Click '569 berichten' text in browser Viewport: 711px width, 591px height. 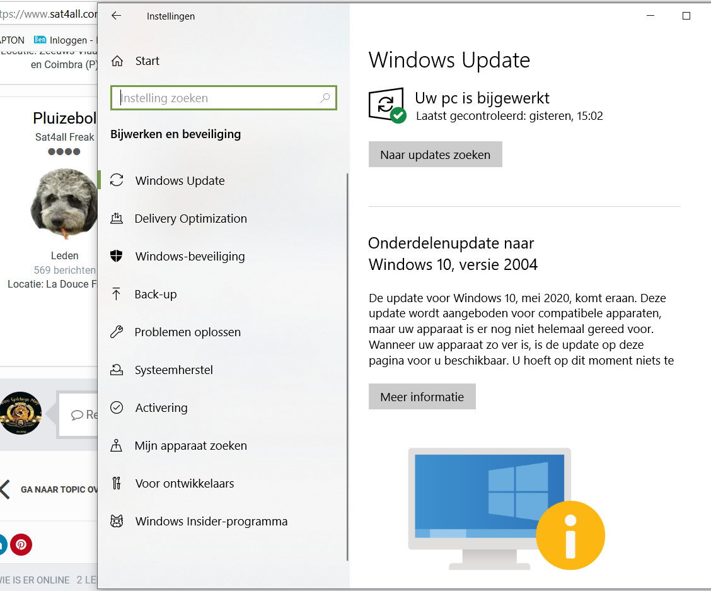[65, 270]
